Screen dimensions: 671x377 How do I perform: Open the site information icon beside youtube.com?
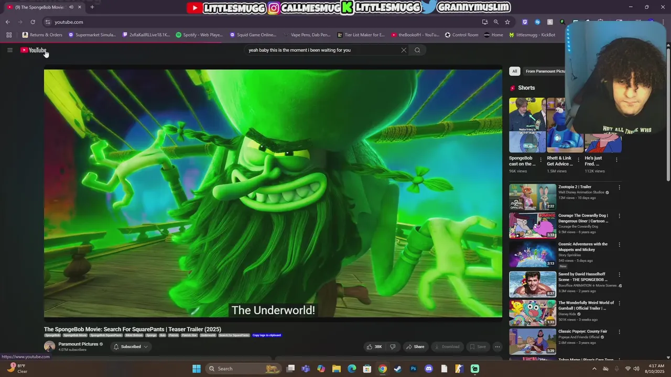pyautogui.click(x=48, y=22)
